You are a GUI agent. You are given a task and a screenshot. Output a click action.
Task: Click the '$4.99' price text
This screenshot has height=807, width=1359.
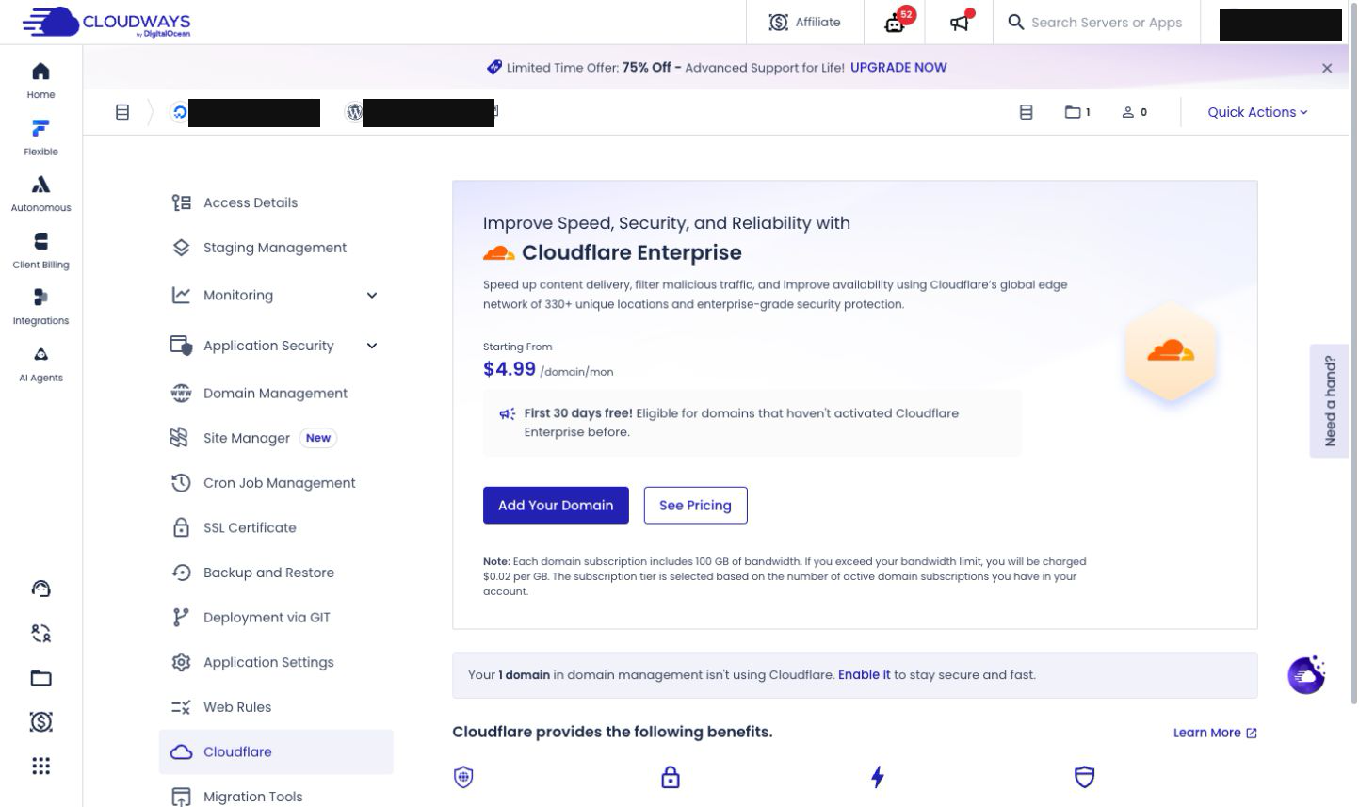510,369
